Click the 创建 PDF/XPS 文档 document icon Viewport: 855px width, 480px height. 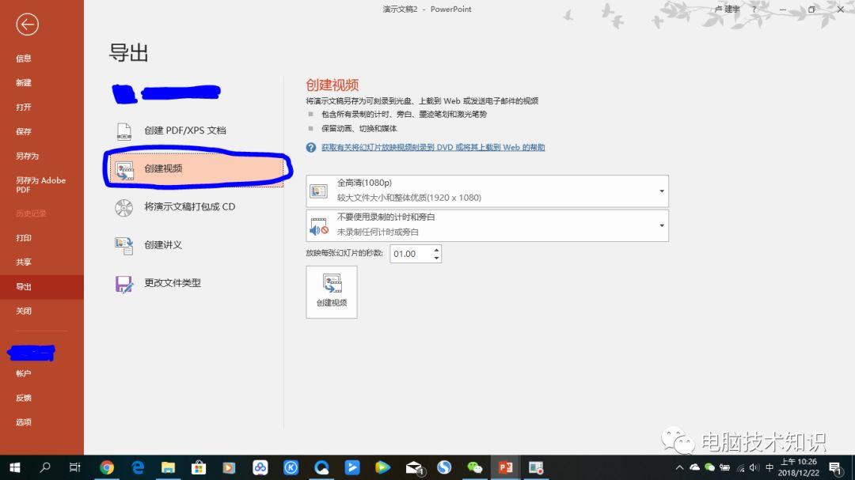(x=123, y=130)
